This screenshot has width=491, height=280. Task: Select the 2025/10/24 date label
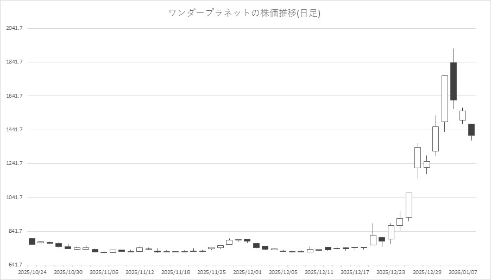32,272
